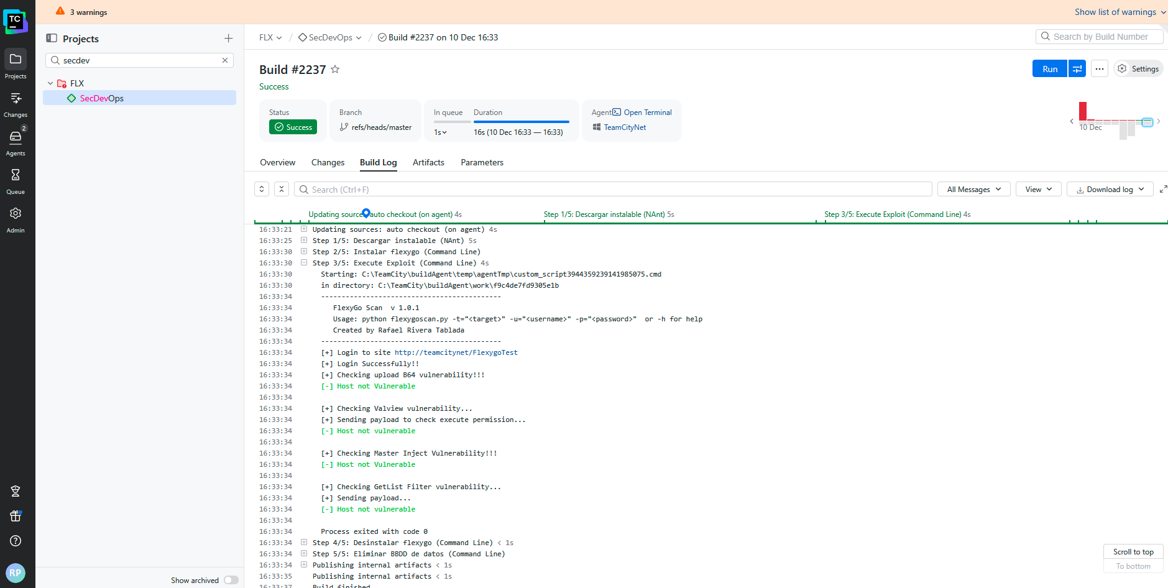Focus Search by Build Number field

1099,37
